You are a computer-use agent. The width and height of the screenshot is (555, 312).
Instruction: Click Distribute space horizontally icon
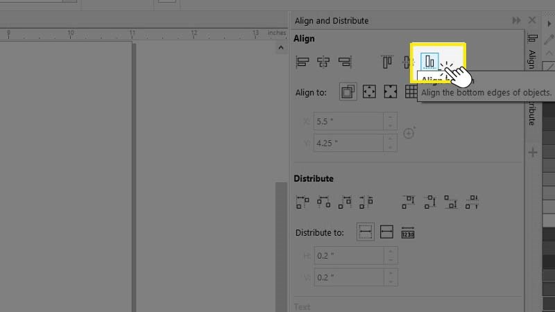(x=366, y=202)
